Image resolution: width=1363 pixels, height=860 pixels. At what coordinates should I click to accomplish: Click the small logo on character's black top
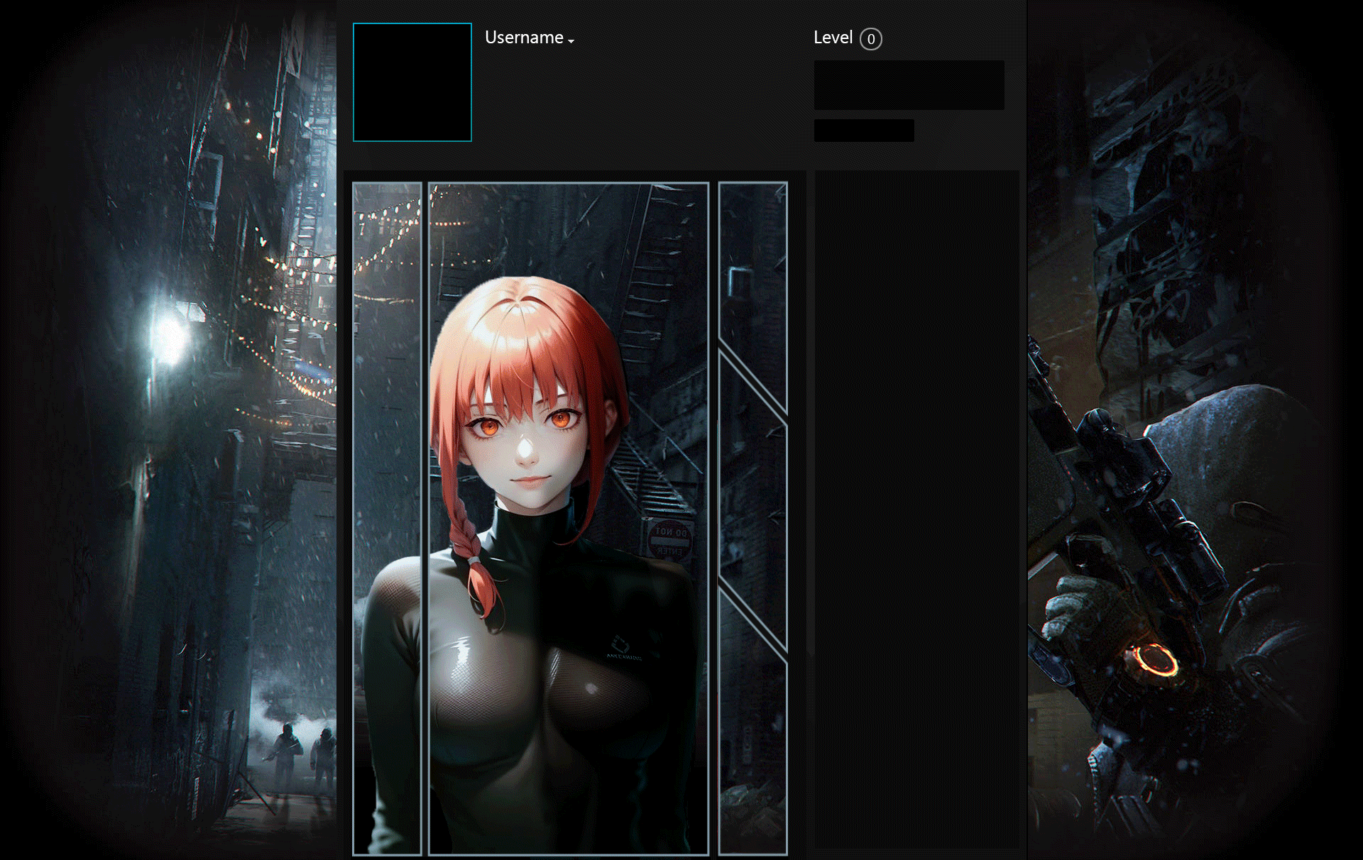(x=622, y=647)
